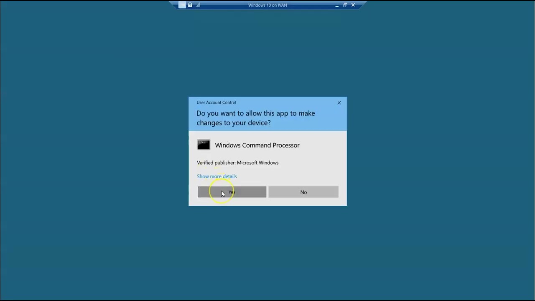Click Yes in the User Account Control dialog
Viewport: 535px width, 301px height.
pyautogui.click(x=232, y=192)
